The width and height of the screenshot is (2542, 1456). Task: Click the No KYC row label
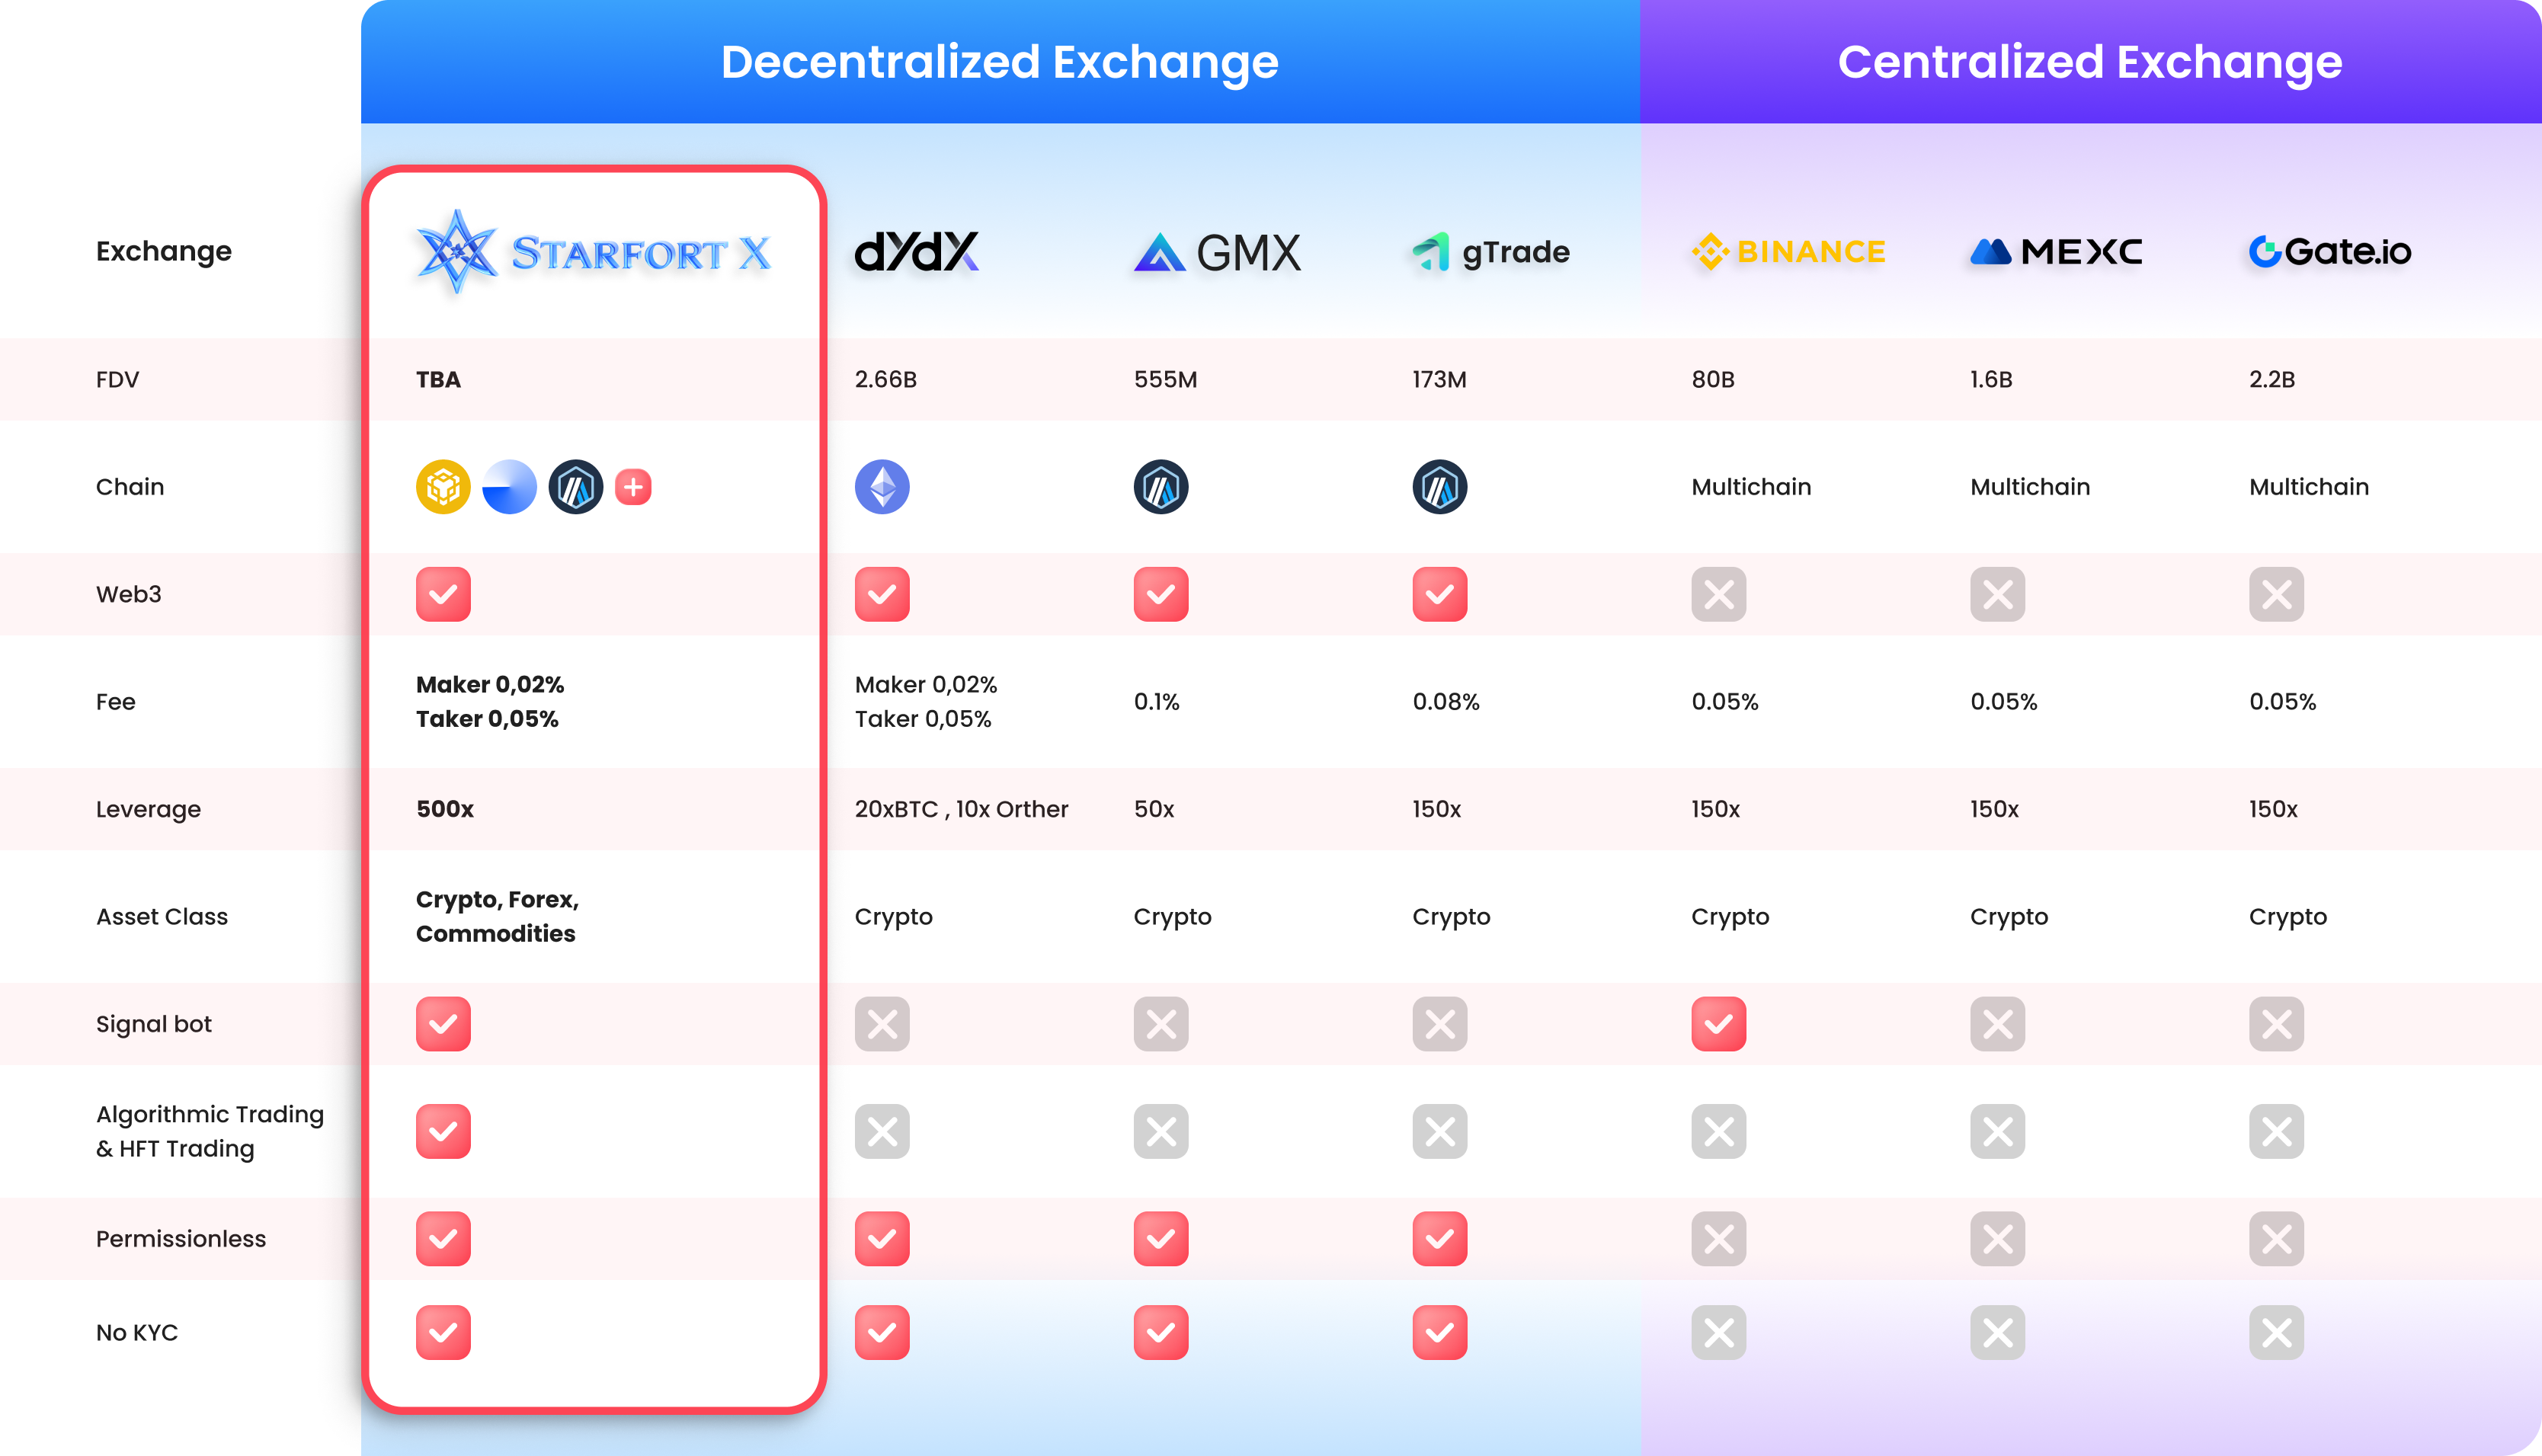tap(137, 1332)
